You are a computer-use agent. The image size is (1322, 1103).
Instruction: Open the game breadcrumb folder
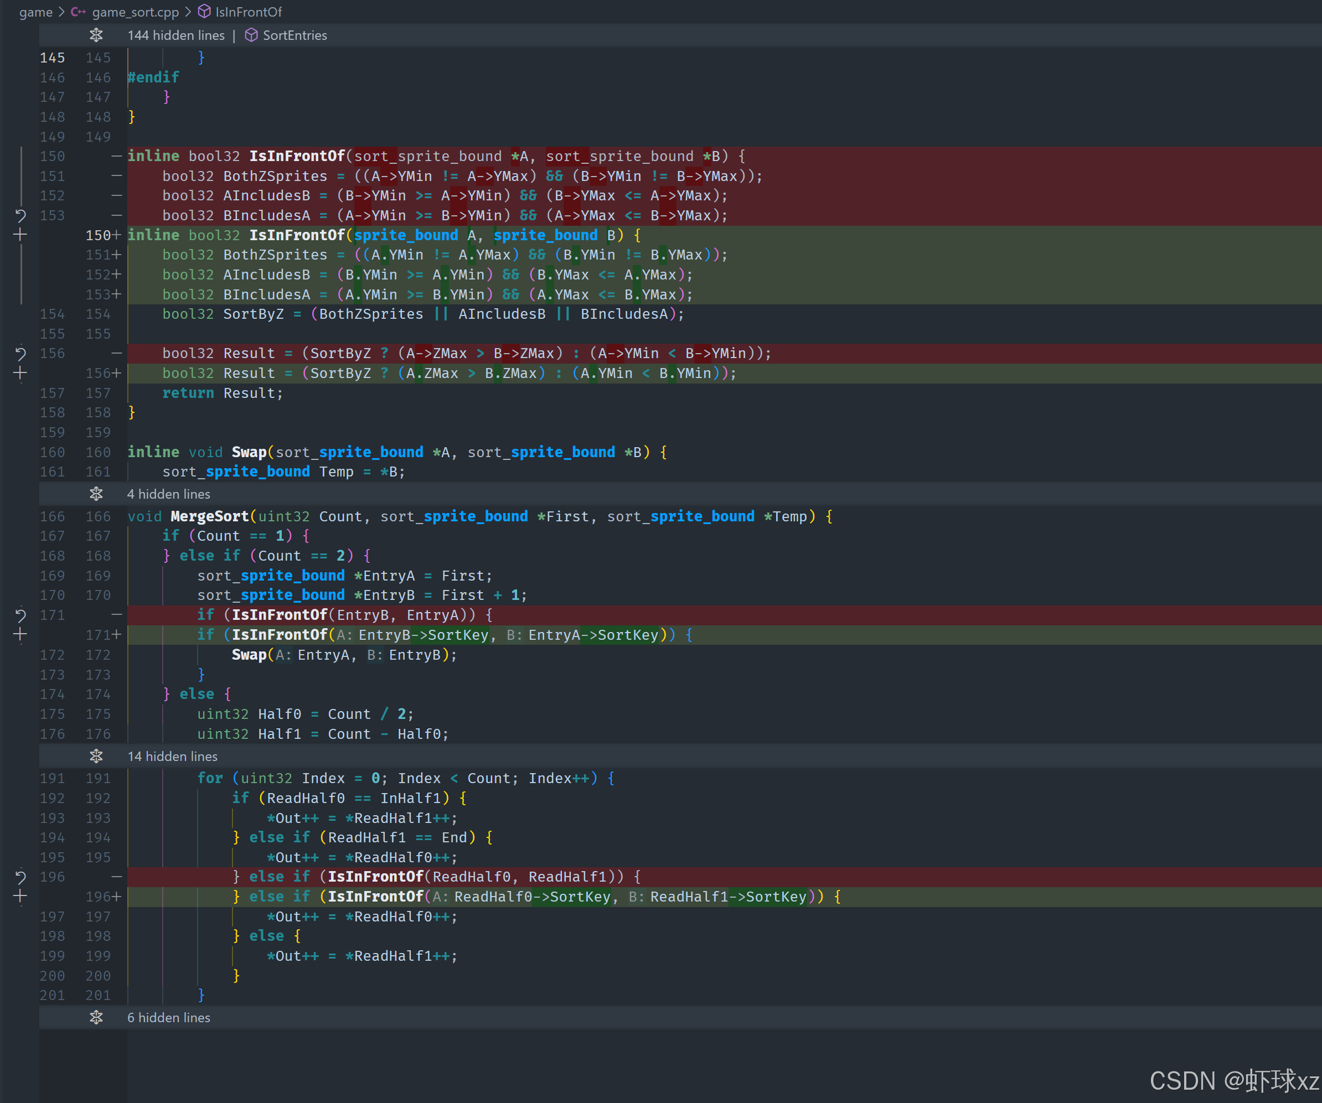point(36,12)
